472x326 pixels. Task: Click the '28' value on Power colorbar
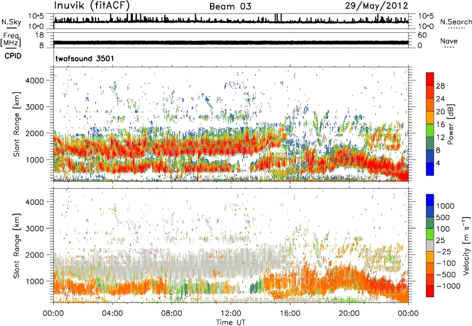click(440, 86)
